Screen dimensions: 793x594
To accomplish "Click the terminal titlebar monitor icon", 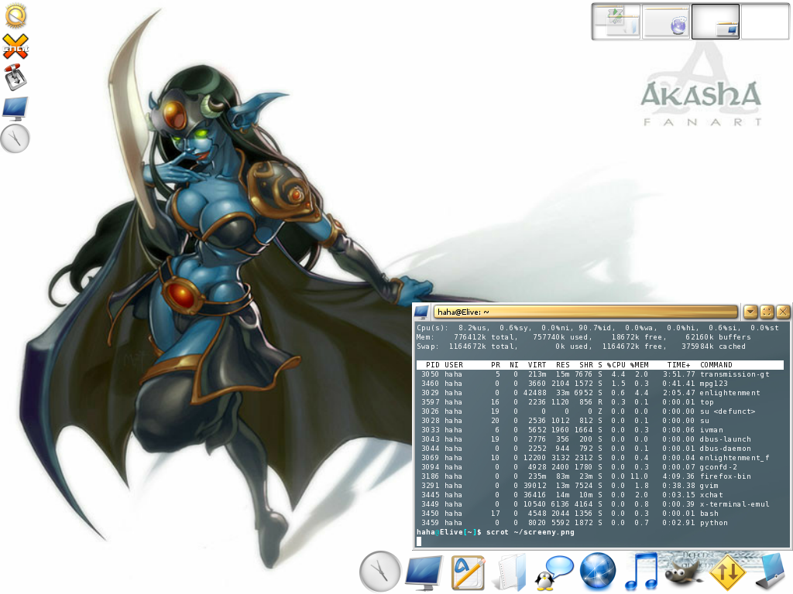I will tap(421, 312).
